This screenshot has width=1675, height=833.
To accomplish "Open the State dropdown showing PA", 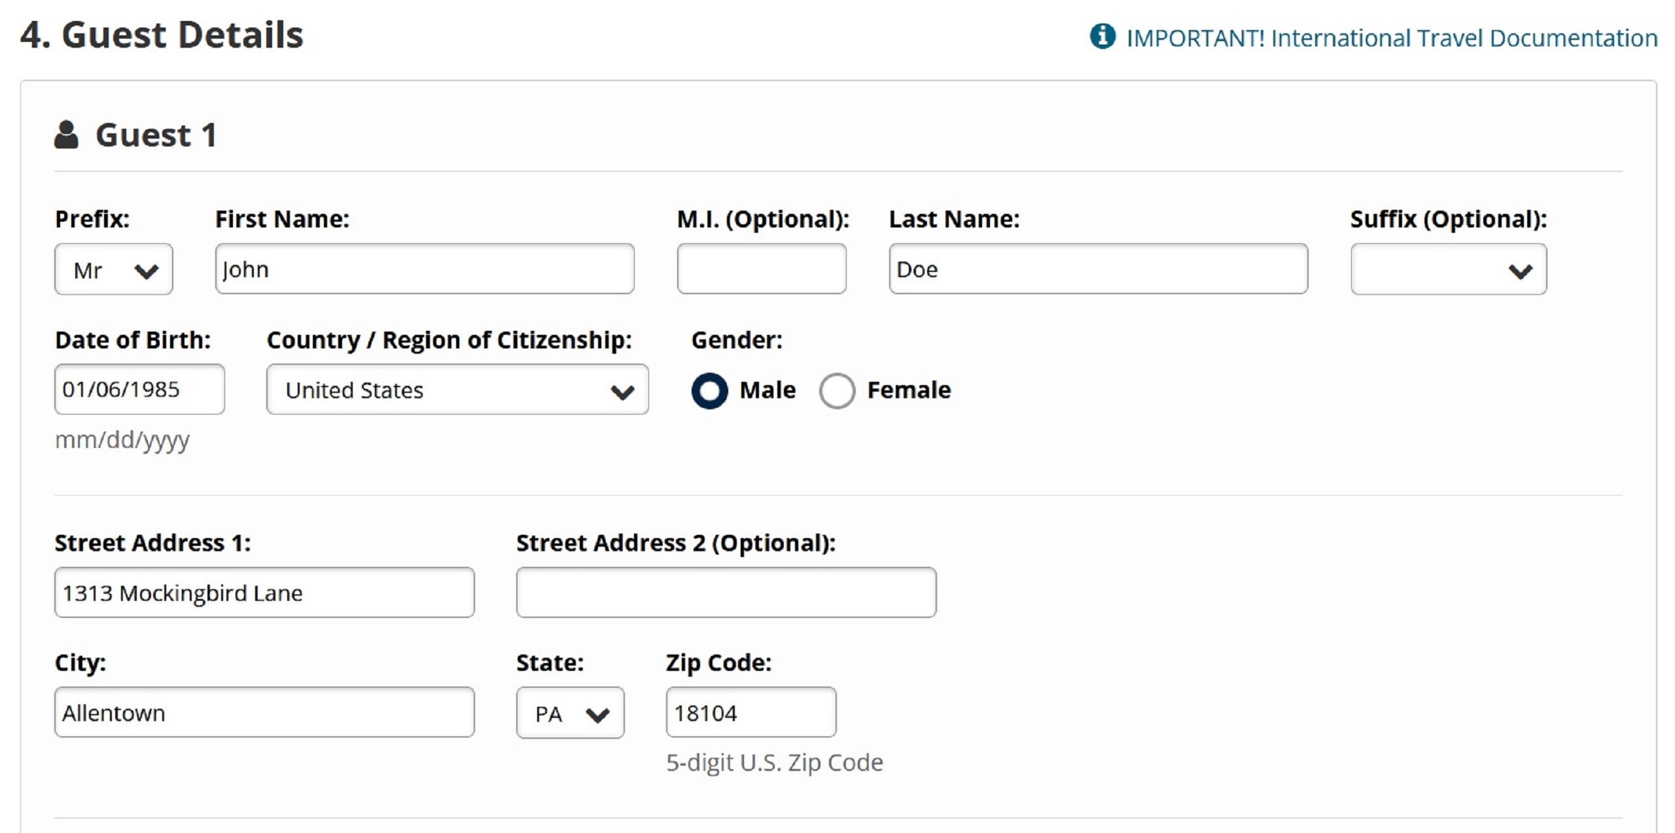I will [x=570, y=713].
